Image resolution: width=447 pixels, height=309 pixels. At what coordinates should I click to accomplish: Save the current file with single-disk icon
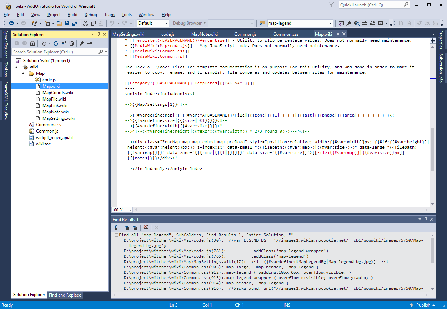pos(67,23)
